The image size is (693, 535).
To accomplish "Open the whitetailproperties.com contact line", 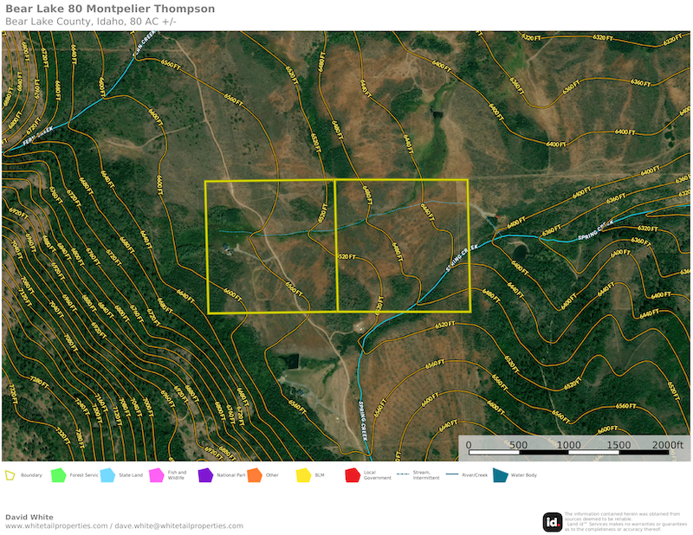I will click(124, 525).
